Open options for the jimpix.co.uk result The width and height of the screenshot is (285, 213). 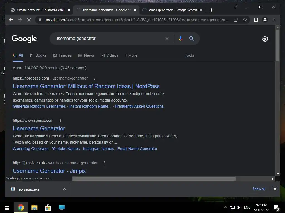(x=104, y=163)
